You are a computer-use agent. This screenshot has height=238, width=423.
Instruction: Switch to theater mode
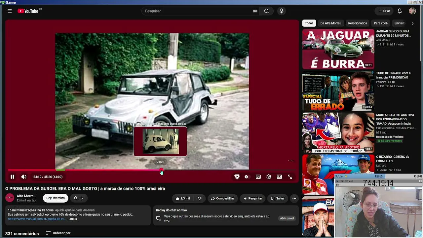click(x=279, y=177)
